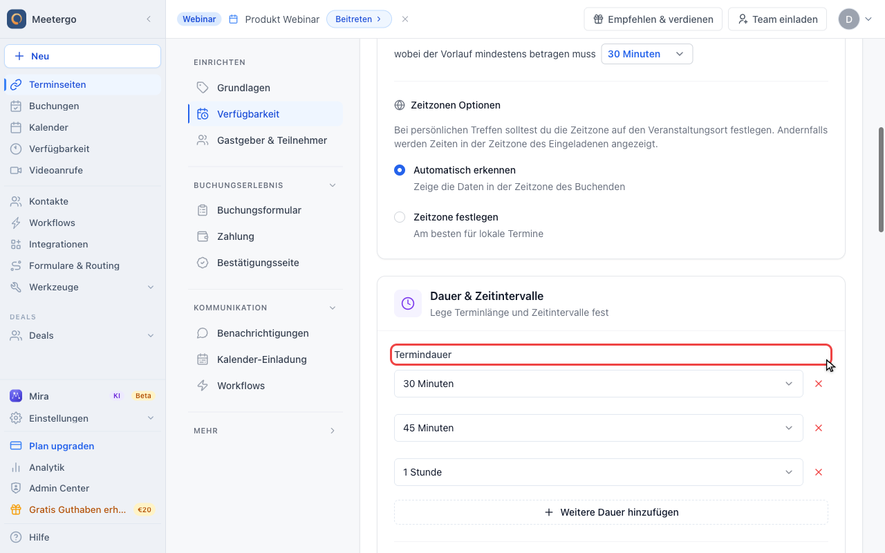This screenshot has height=553, width=885.
Task: Open the 30 Minuten Vorlauf dropdown
Action: tap(647, 54)
